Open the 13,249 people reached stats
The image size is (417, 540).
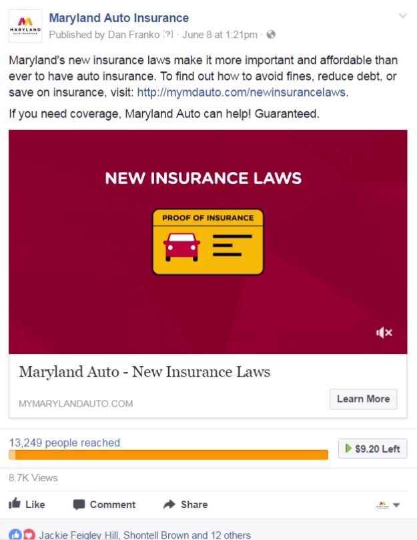[65, 443]
